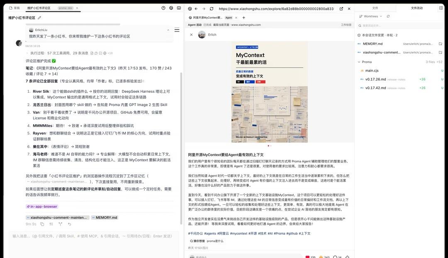This screenshot has height=258, width=448.
Task: Click the list view icon under reply
Action: coord(51,224)
